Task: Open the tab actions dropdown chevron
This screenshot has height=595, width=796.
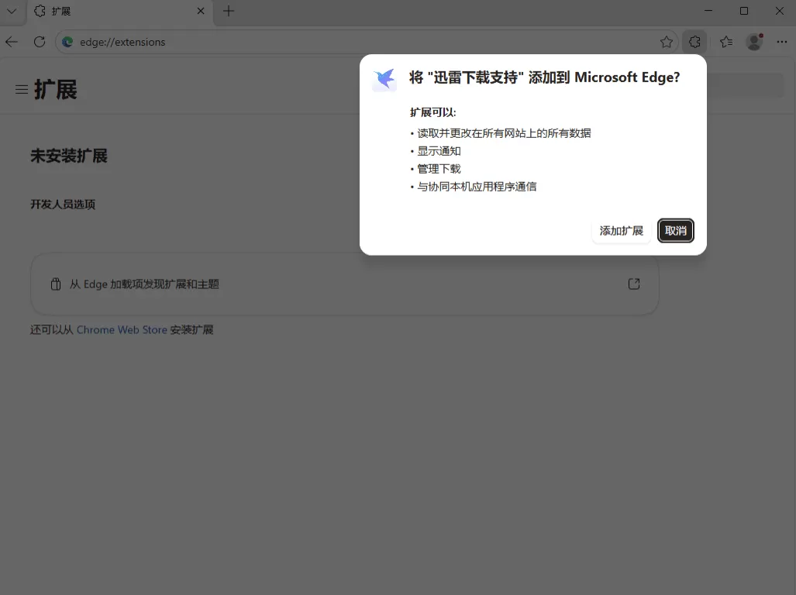Action: click(12, 11)
